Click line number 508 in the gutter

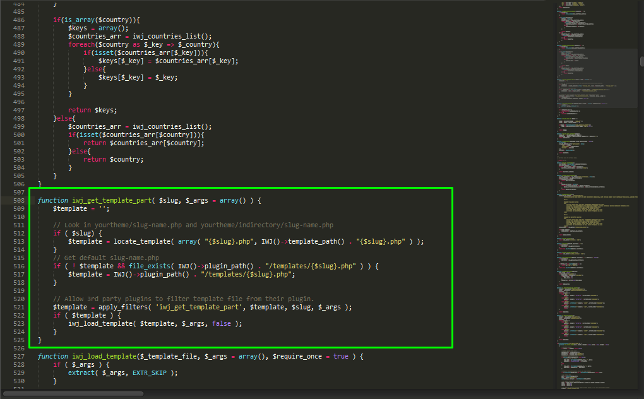(19, 200)
